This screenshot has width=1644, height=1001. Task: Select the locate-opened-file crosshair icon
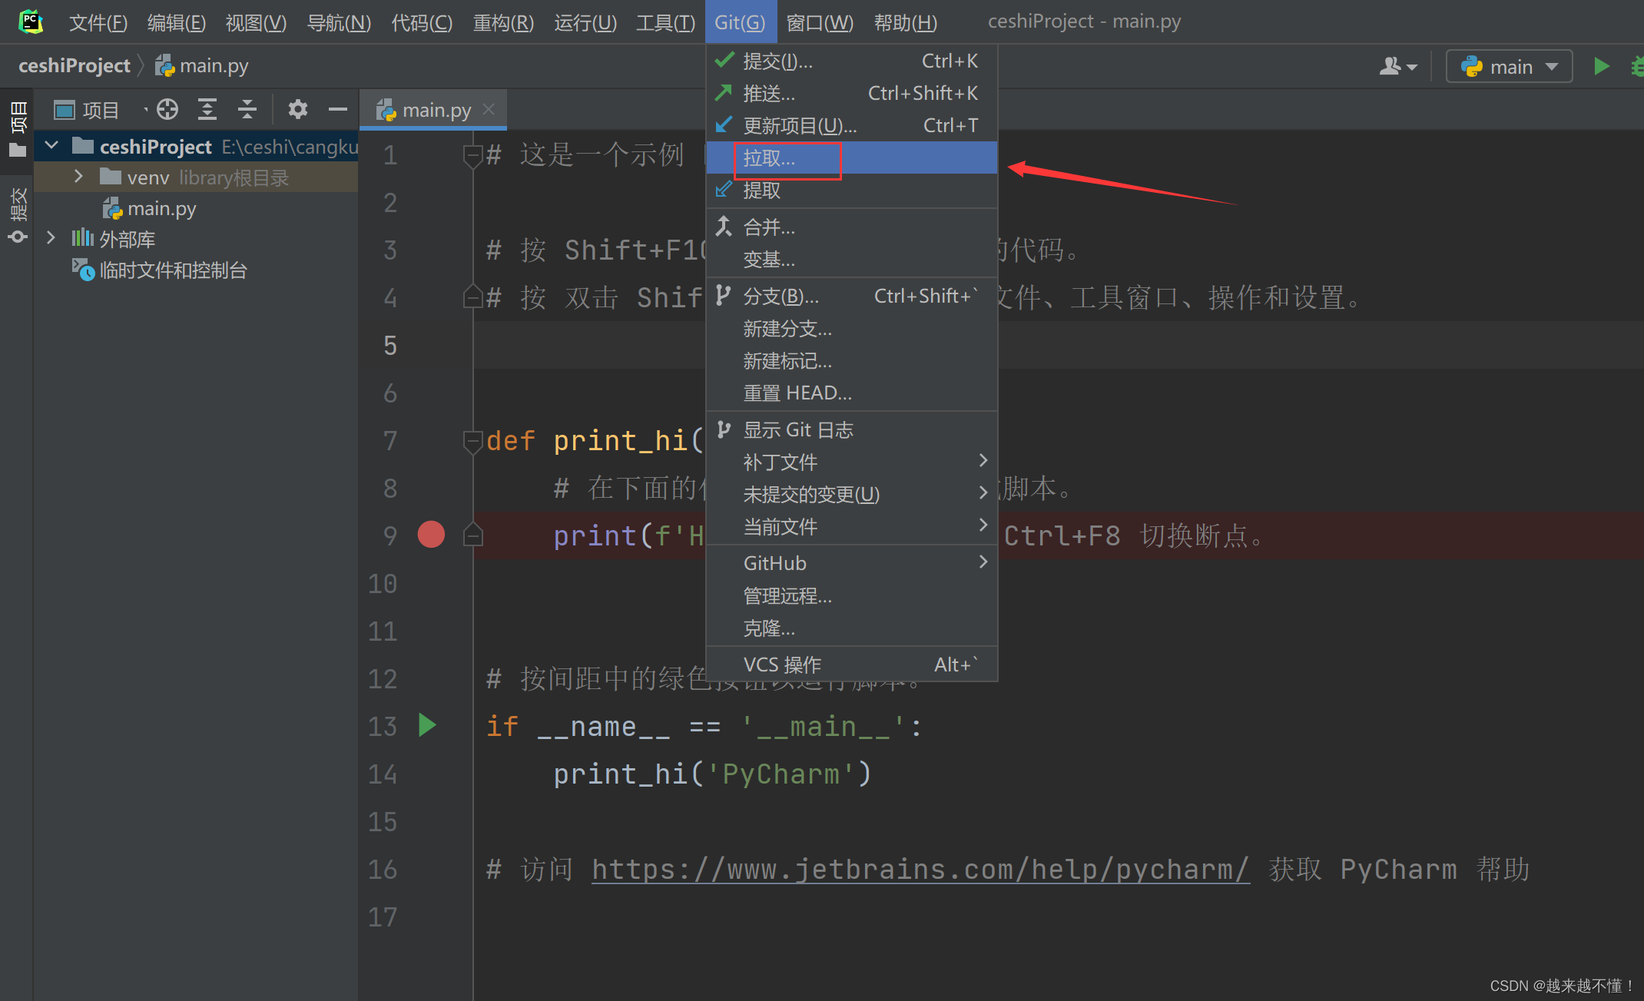(167, 110)
